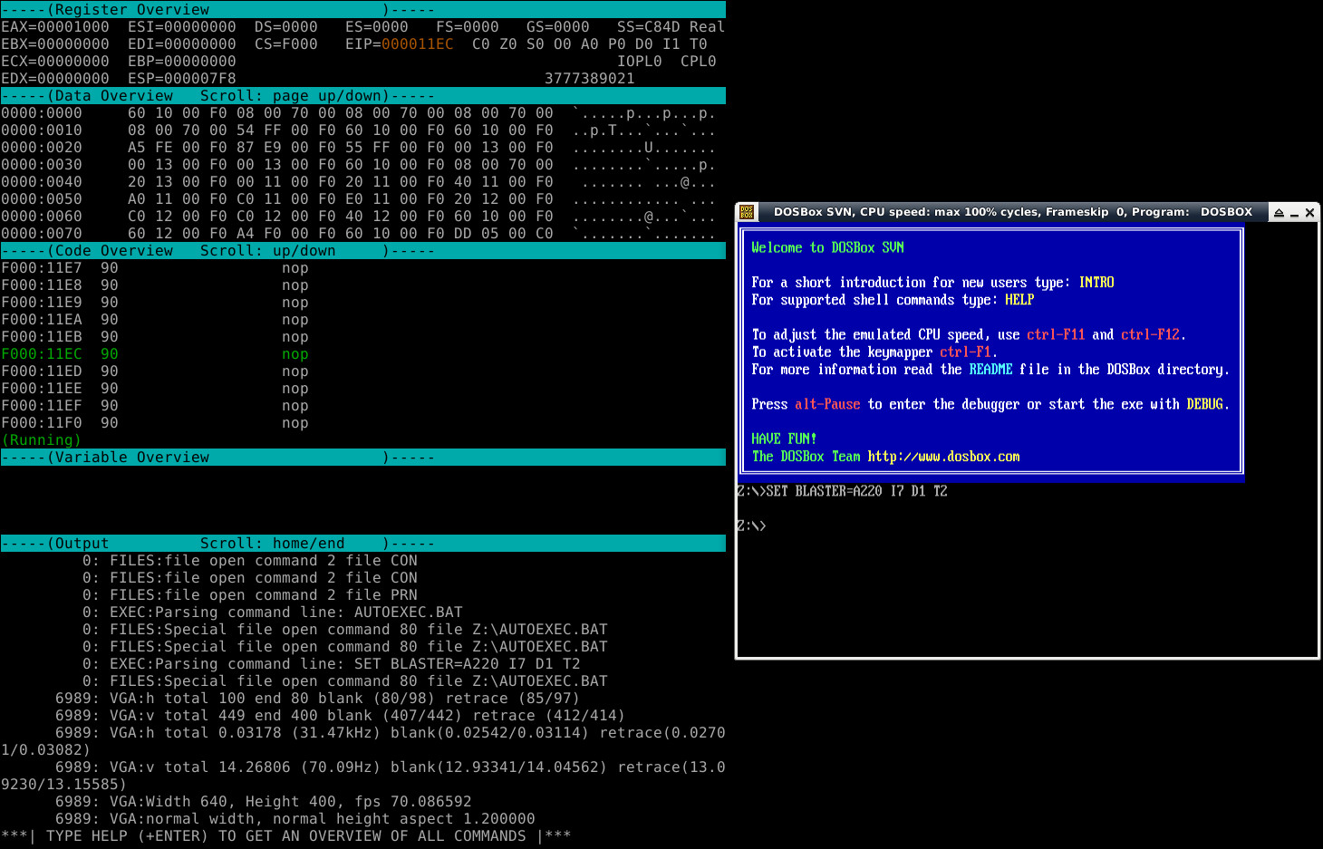Click the EDI=00000000 register value
Image resolution: width=1323 pixels, height=849 pixels.
coord(182,44)
